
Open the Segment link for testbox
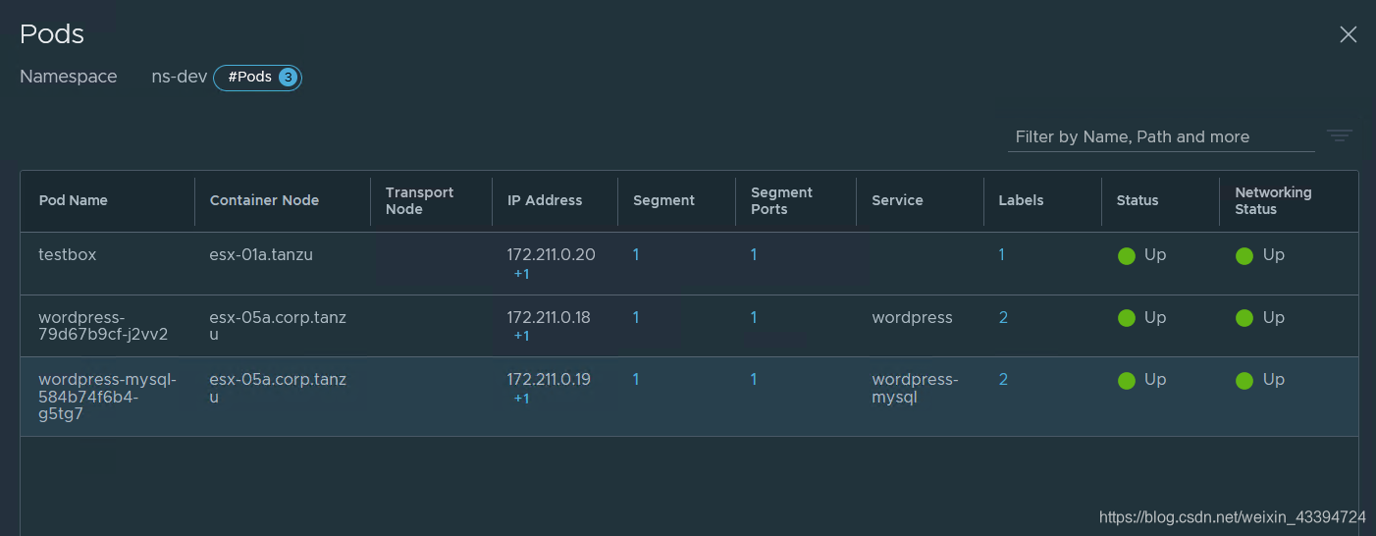tap(636, 254)
